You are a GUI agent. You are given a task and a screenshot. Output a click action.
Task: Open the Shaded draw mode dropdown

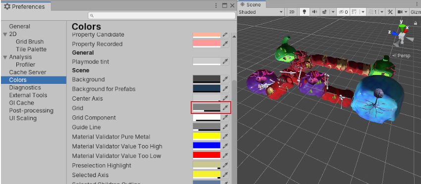tap(261, 12)
